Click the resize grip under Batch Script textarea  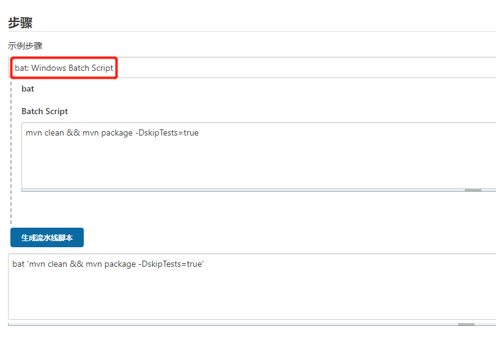point(473,190)
